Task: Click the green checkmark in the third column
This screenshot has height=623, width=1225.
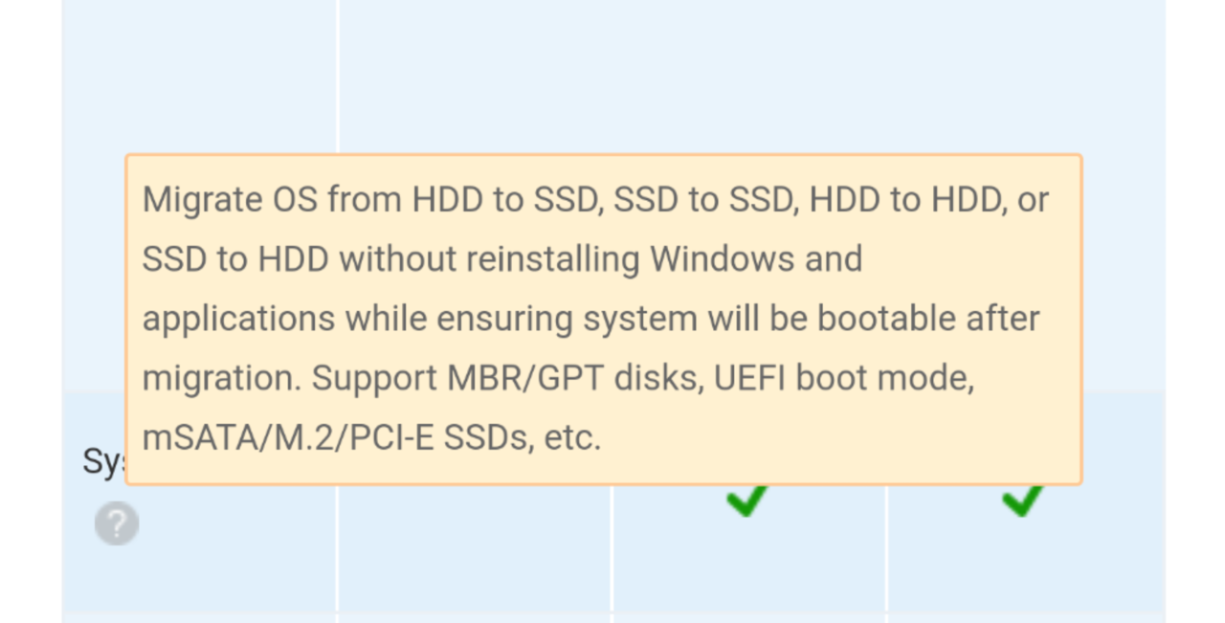Action: click(x=747, y=501)
